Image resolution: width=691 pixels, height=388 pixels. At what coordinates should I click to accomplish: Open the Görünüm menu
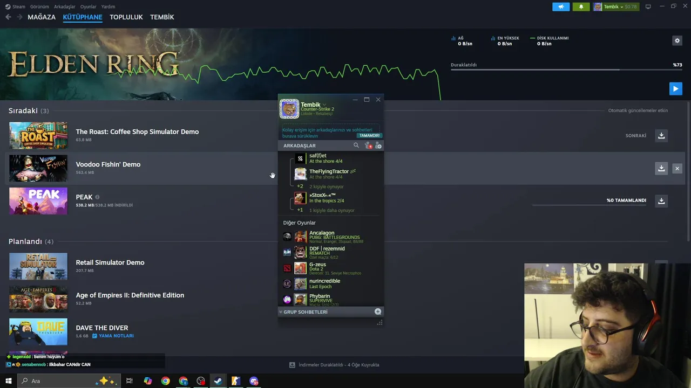(39, 6)
